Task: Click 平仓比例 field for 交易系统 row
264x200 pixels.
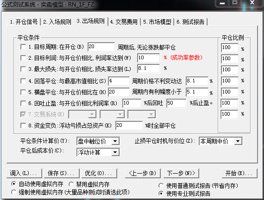Action: coord(230,114)
